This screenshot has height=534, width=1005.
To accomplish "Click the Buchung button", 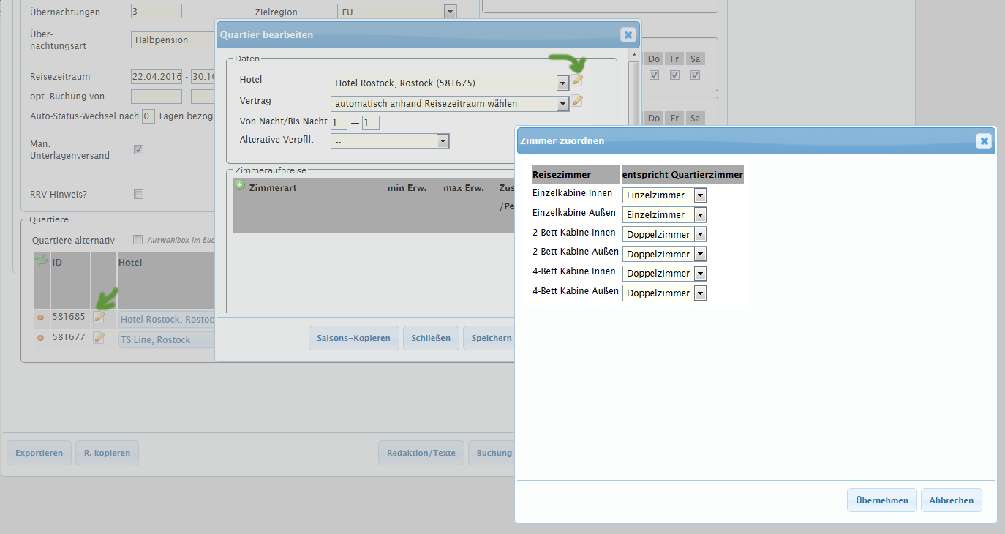I will [493, 453].
